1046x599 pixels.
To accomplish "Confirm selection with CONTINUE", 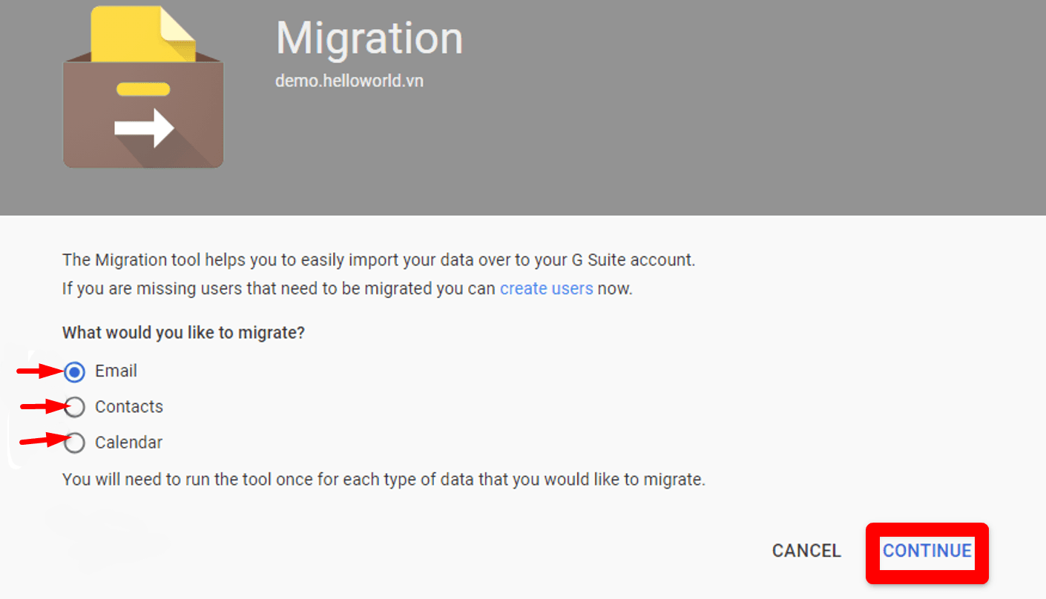I will coord(927,552).
